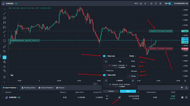
Task: Select the Text annotation tool
Action: pos(4,36)
